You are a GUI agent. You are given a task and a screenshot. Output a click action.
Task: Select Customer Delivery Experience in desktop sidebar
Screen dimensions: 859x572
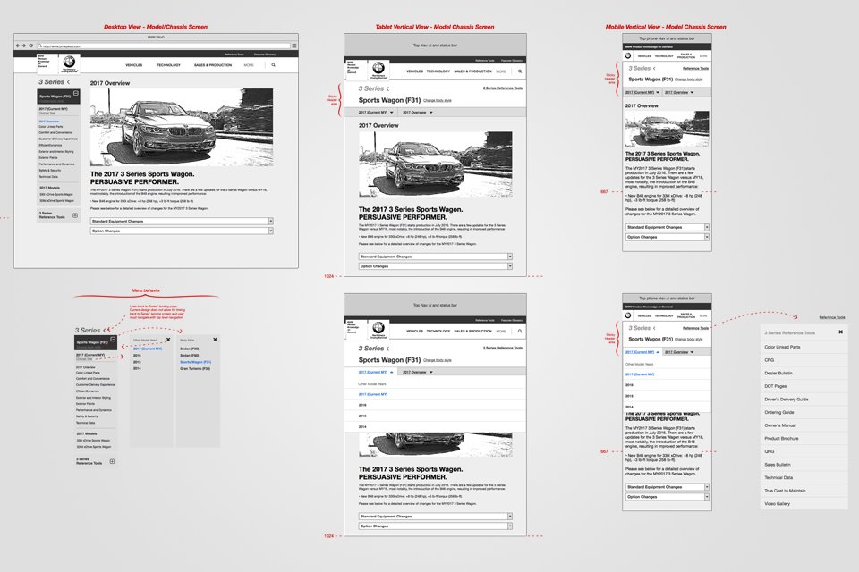click(x=58, y=139)
